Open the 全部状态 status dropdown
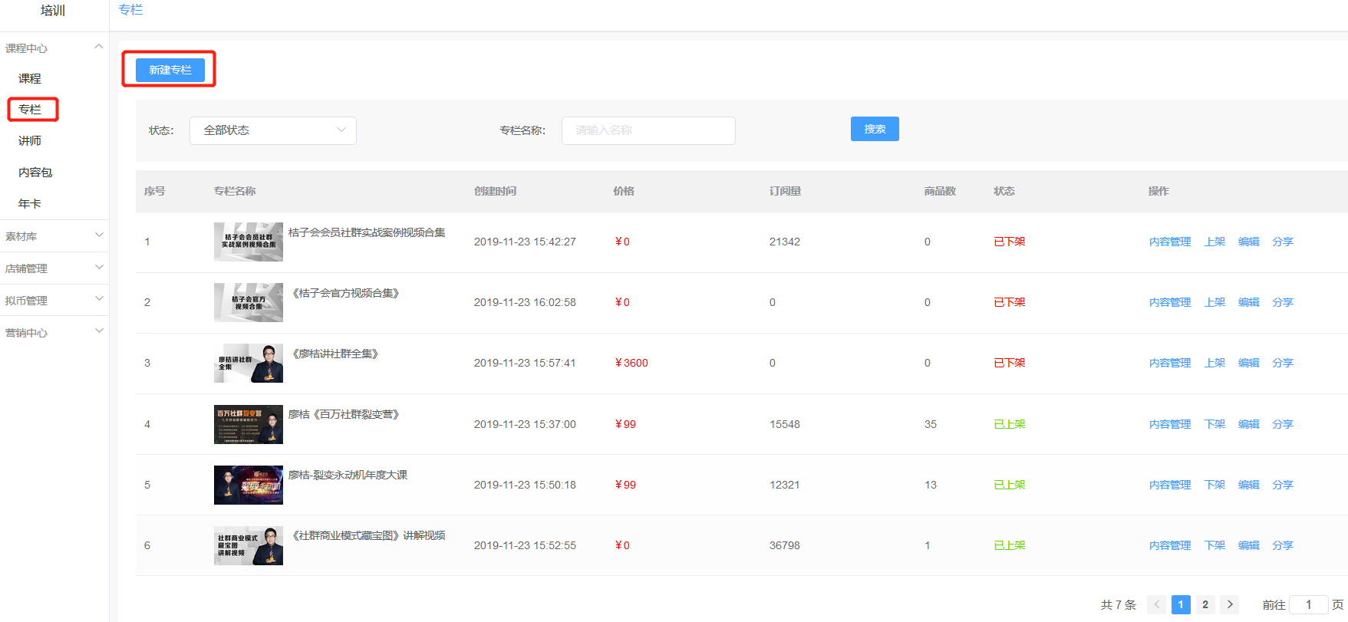Image resolution: width=1348 pixels, height=622 pixels. coord(272,130)
